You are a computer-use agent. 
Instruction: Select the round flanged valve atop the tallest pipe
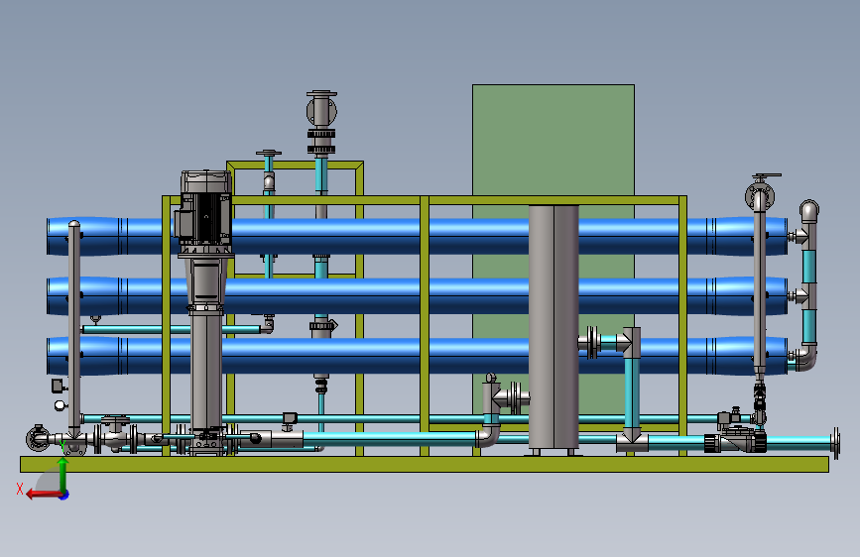click(321, 110)
